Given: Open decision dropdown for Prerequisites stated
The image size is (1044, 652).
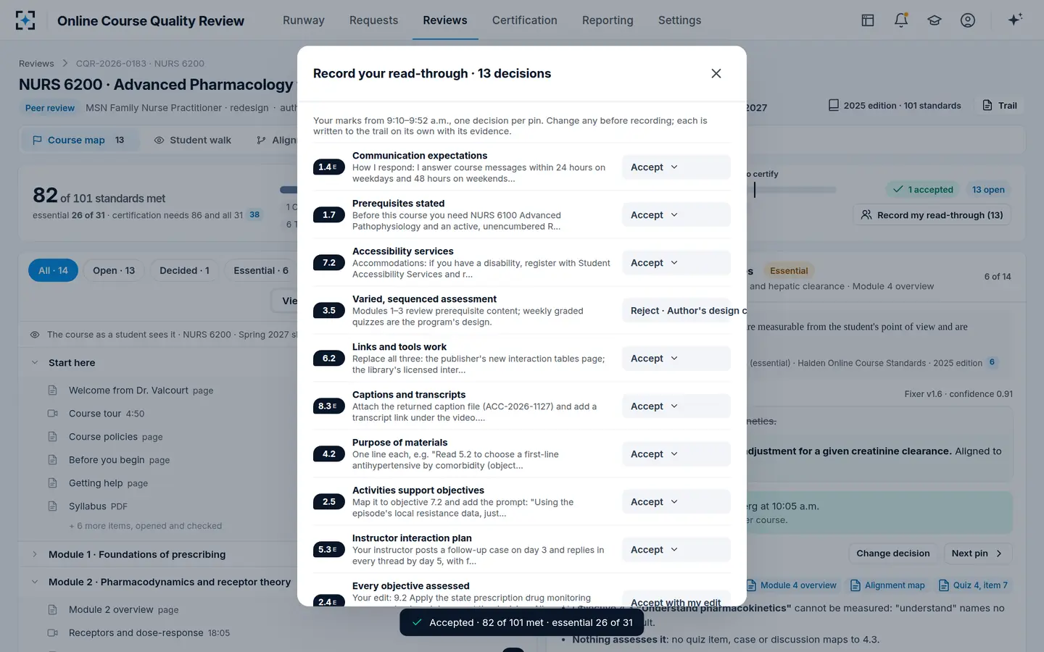Looking at the screenshot, I should click(676, 215).
